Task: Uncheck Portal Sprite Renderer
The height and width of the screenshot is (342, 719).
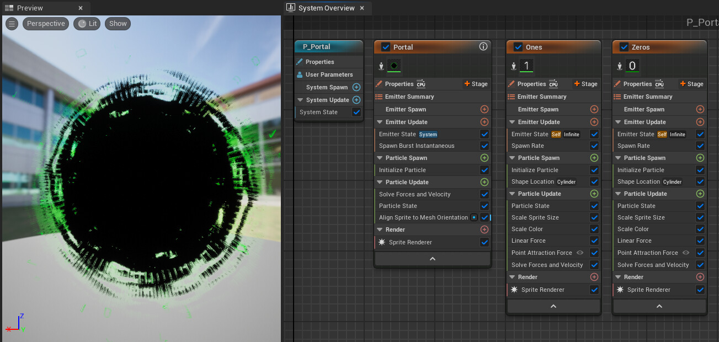Action: (x=484, y=242)
